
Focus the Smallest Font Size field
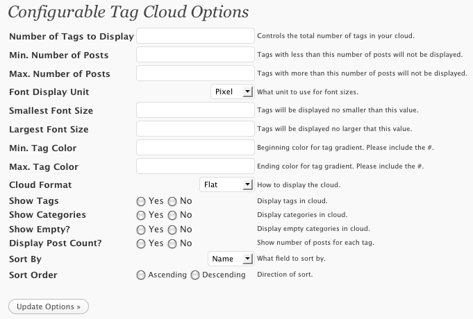(x=195, y=110)
